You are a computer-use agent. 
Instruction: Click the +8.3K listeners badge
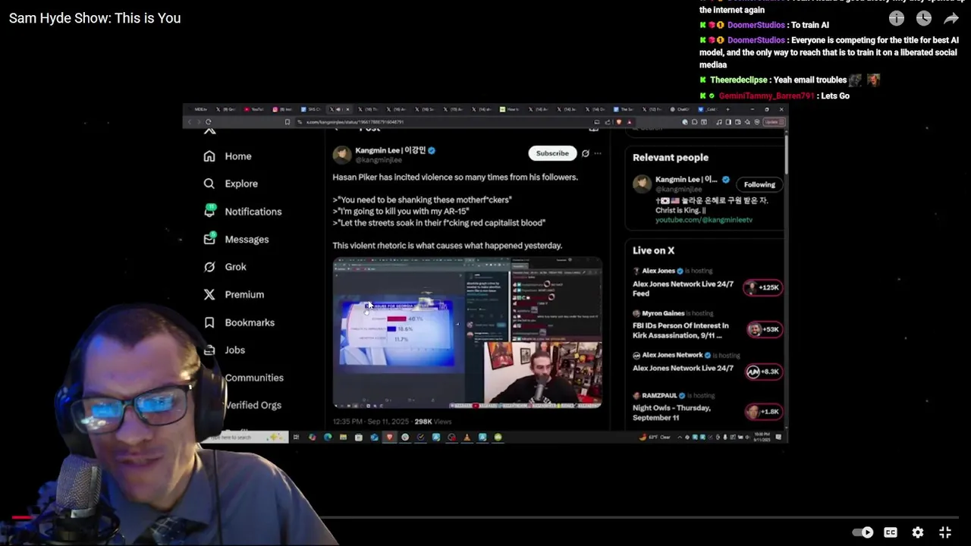(x=764, y=372)
